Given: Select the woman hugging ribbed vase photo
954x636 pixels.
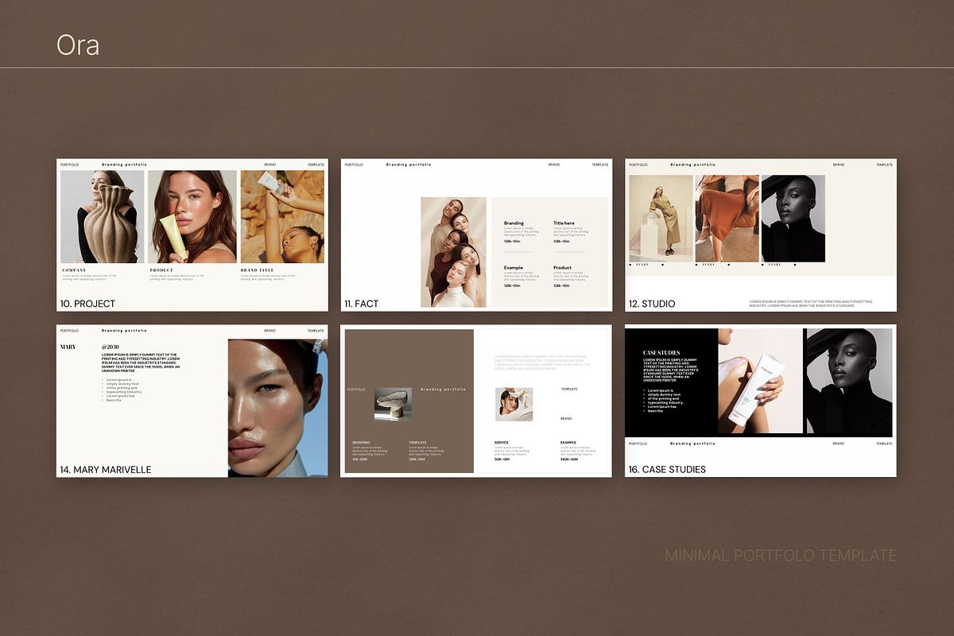Looking at the screenshot, I should pos(103,217).
